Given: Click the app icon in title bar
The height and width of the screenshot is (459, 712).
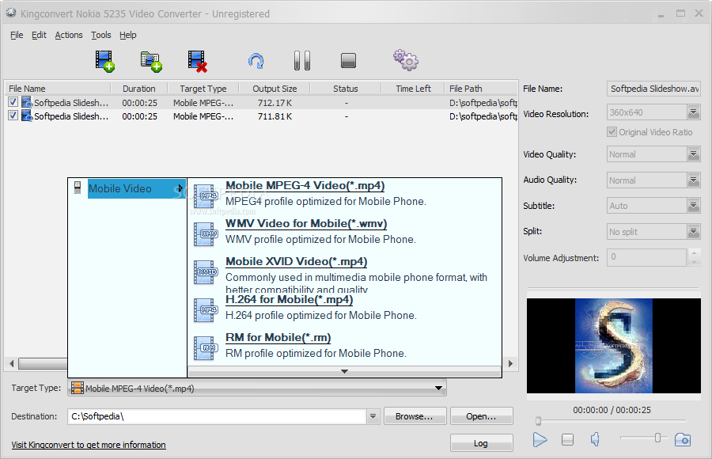Looking at the screenshot, I should coord(11,13).
